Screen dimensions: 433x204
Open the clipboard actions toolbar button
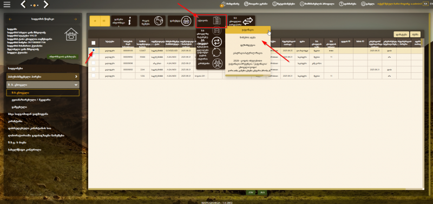[x=211, y=21]
